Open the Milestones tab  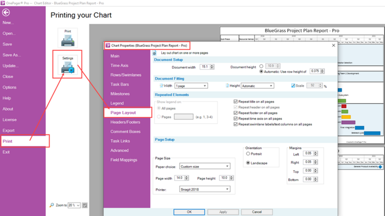click(x=120, y=94)
